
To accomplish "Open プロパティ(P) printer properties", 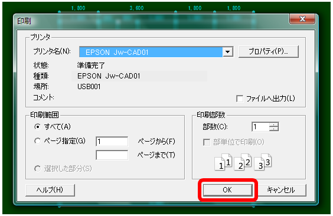I will 269,51.
